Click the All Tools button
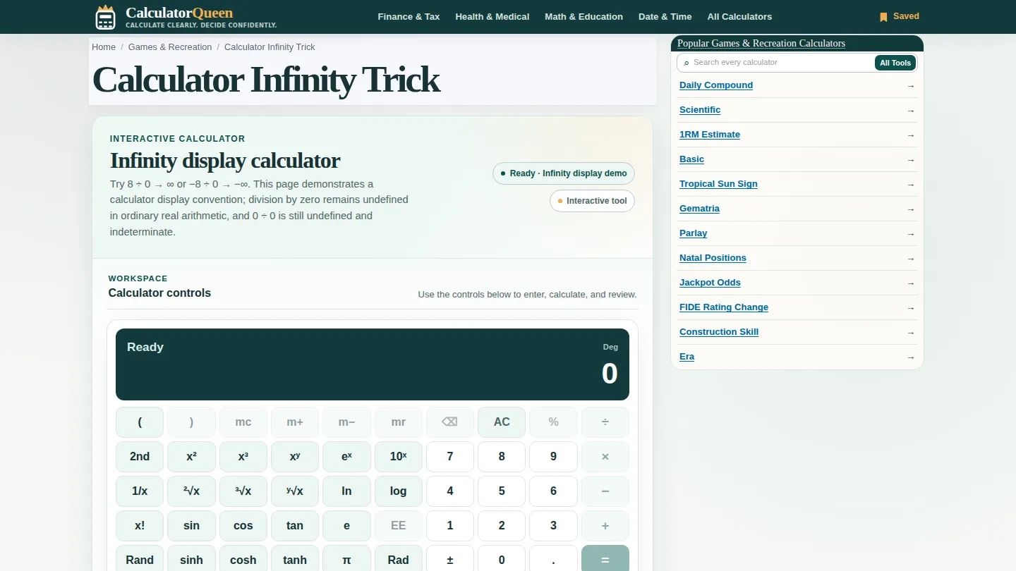Image resolution: width=1016 pixels, height=571 pixels. tap(895, 63)
